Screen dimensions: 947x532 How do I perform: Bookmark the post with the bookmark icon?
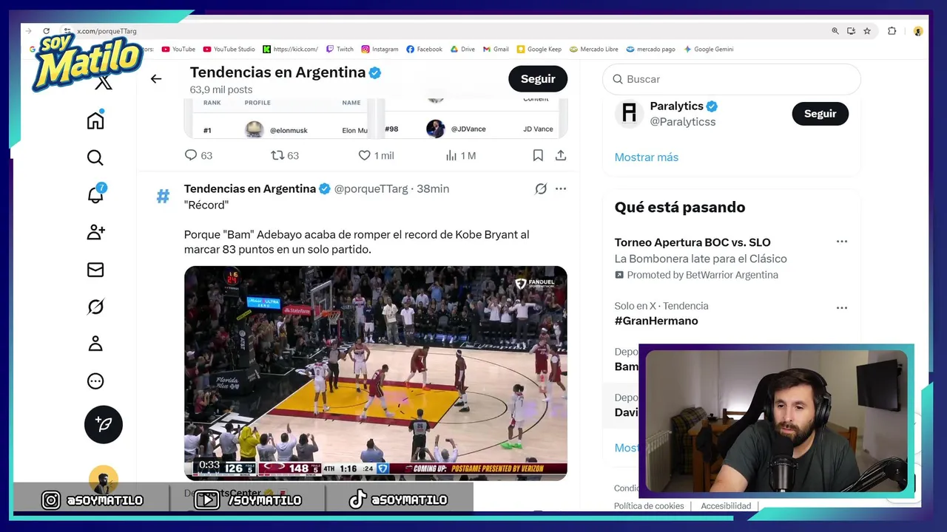pyautogui.click(x=538, y=155)
